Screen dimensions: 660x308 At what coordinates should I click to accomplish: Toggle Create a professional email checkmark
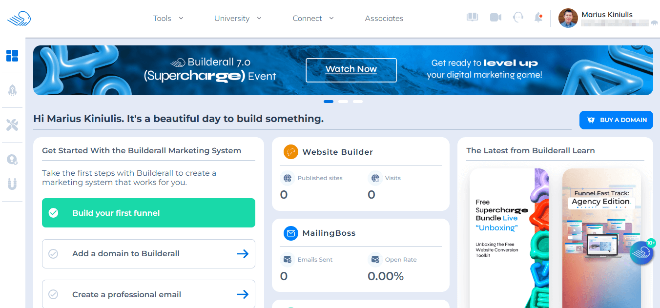tap(54, 294)
